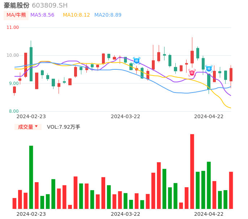Click the red bull (牛) marker icon
Image resolution: width=248 pixels, height=219 pixels.
tap(192, 73)
